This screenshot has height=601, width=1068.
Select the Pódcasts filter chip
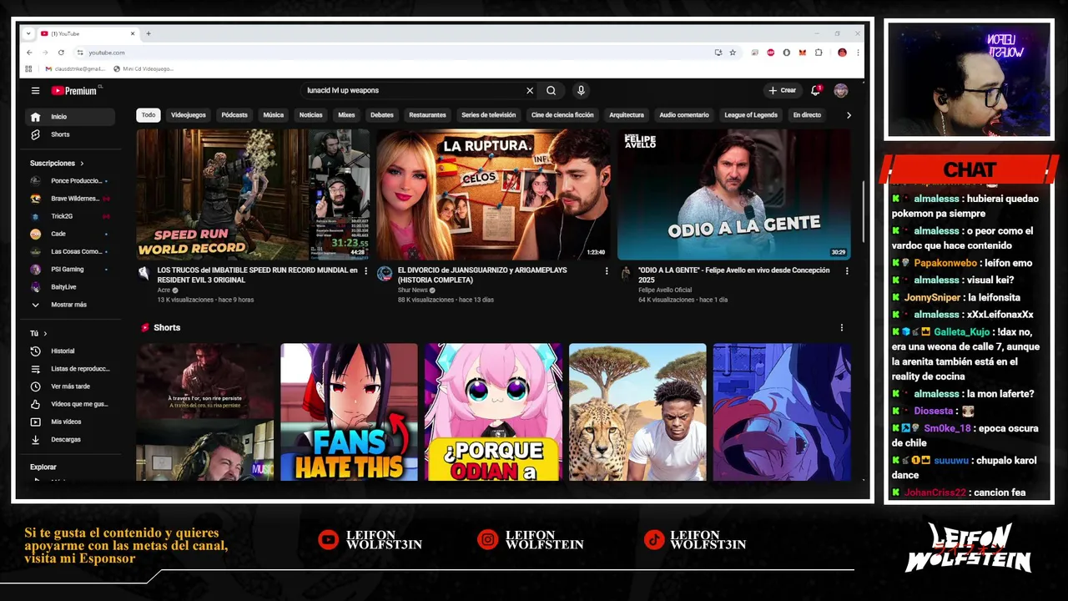click(x=234, y=115)
